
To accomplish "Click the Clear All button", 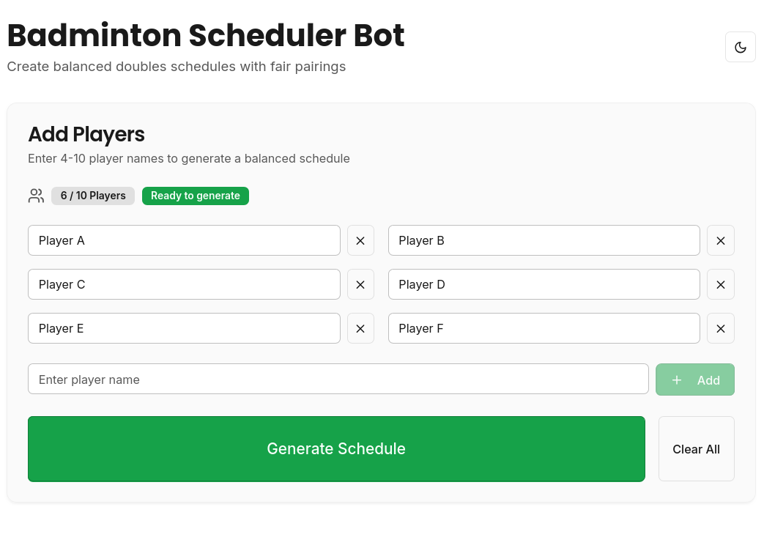I will pos(696,449).
